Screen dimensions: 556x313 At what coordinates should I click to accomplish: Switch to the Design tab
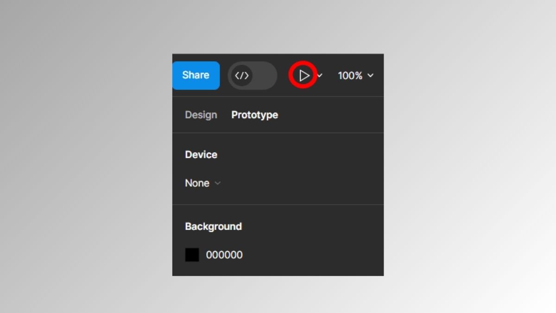tap(201, 115)
